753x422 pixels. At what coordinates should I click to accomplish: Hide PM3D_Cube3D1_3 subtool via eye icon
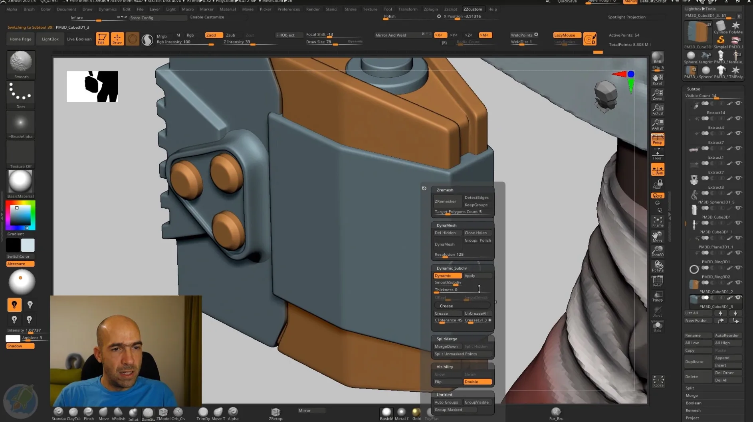[x=738, y=298]
